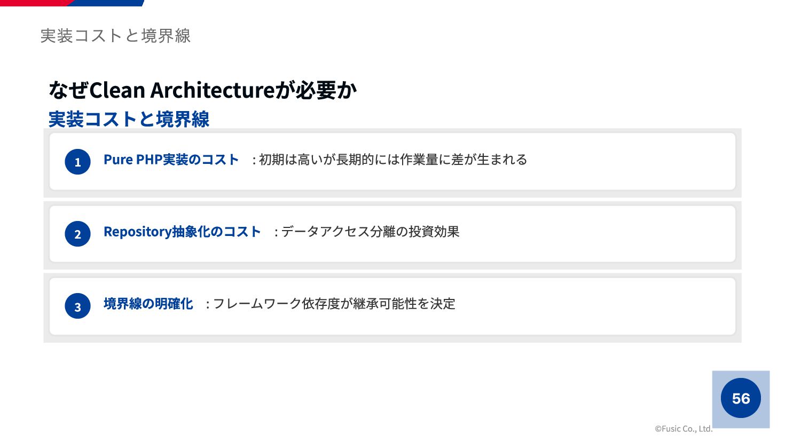The height and width of the screenshot is (442, 785).
Task: Click the first white card panel
Action: (x=392, y=162)
